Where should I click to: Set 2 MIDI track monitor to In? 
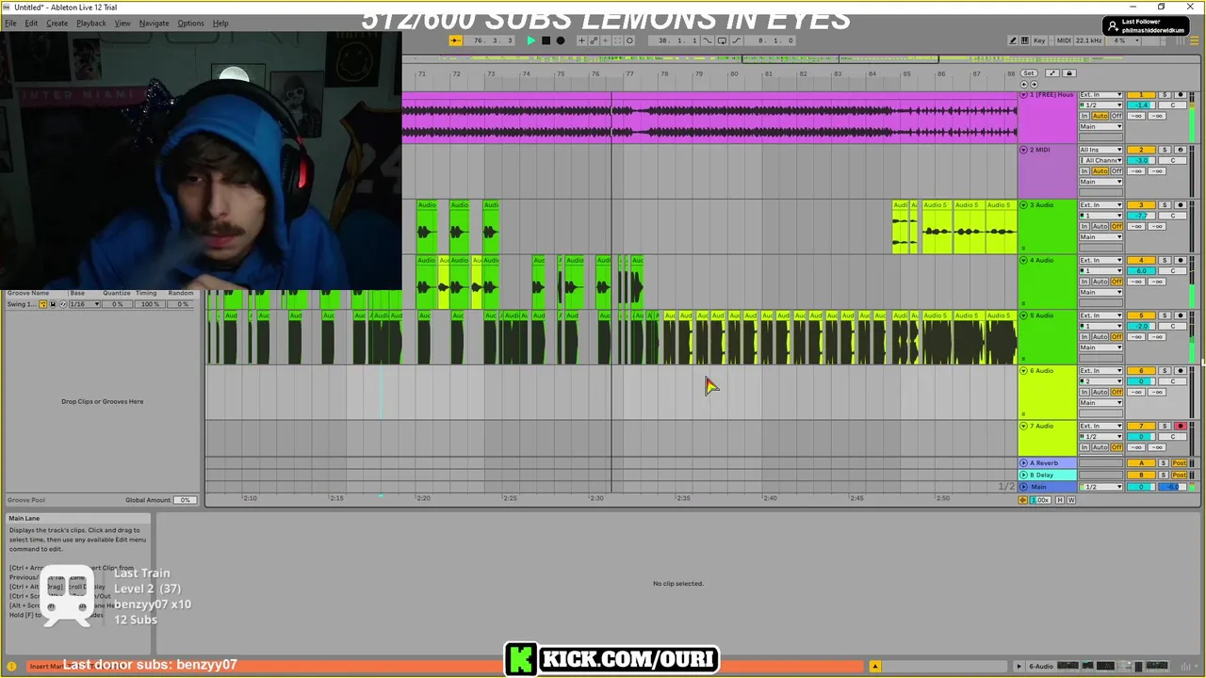coord(1084,171)
